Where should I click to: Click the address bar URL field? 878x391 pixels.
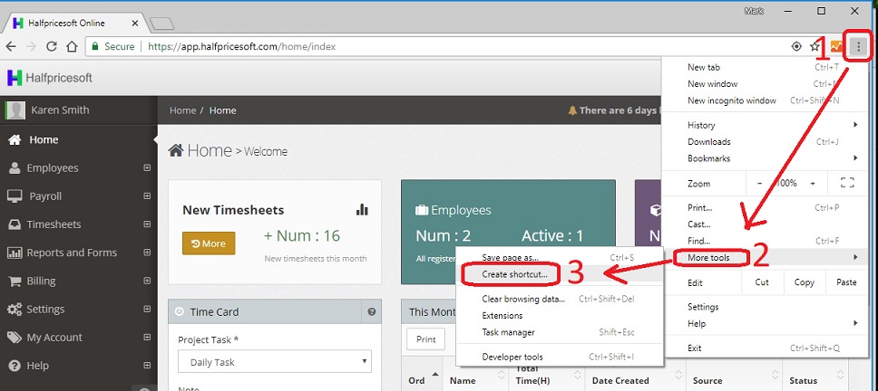[437, 46]
